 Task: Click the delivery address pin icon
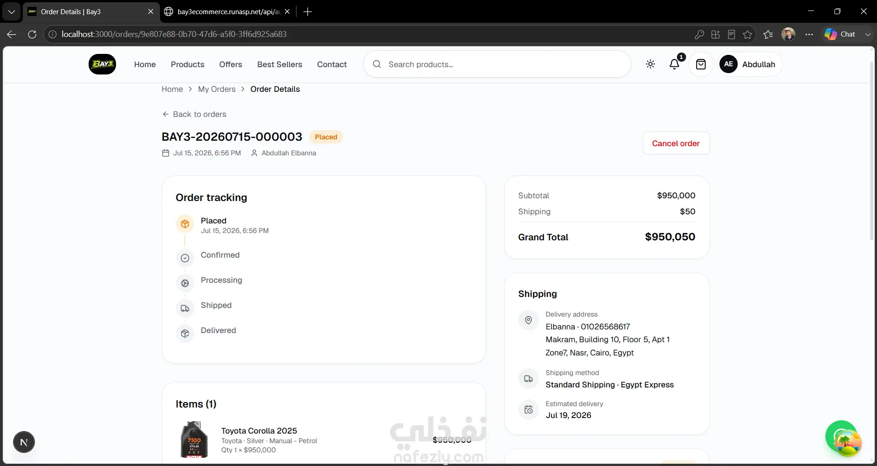tap(528, 320)
